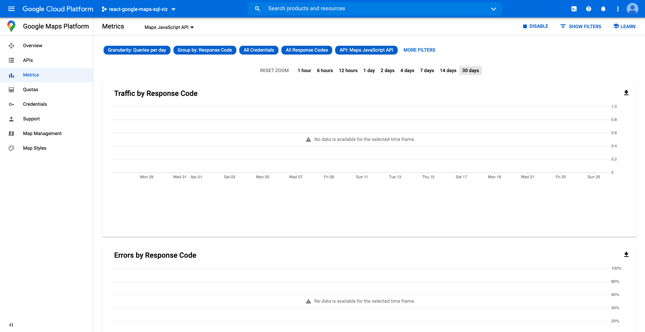The width and height of the screenshot is (645, 332).
Task: Download Errors by Response Code chart data
Action: (626, 254)
